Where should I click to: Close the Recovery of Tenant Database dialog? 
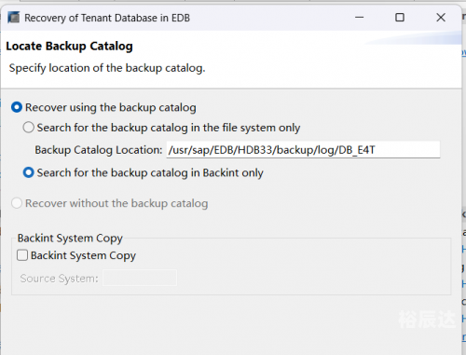[x=441, y=18]
